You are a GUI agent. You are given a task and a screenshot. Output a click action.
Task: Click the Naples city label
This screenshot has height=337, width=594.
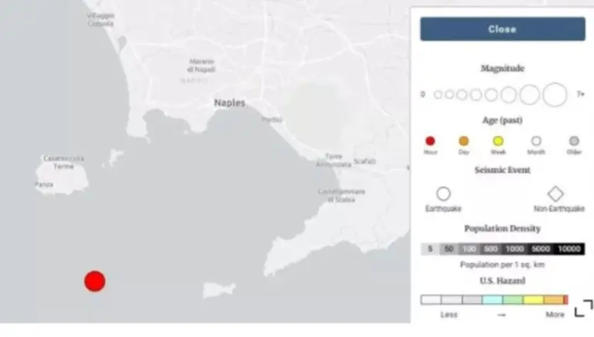pyautogui.click(x=230, y=103)
